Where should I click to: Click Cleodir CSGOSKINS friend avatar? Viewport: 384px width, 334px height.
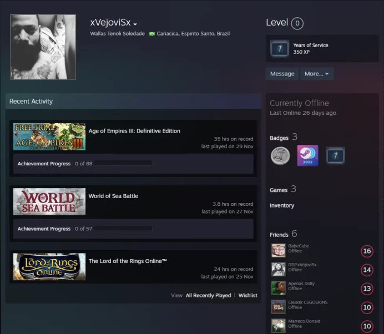pyautogui.click(x=279, y=307)
